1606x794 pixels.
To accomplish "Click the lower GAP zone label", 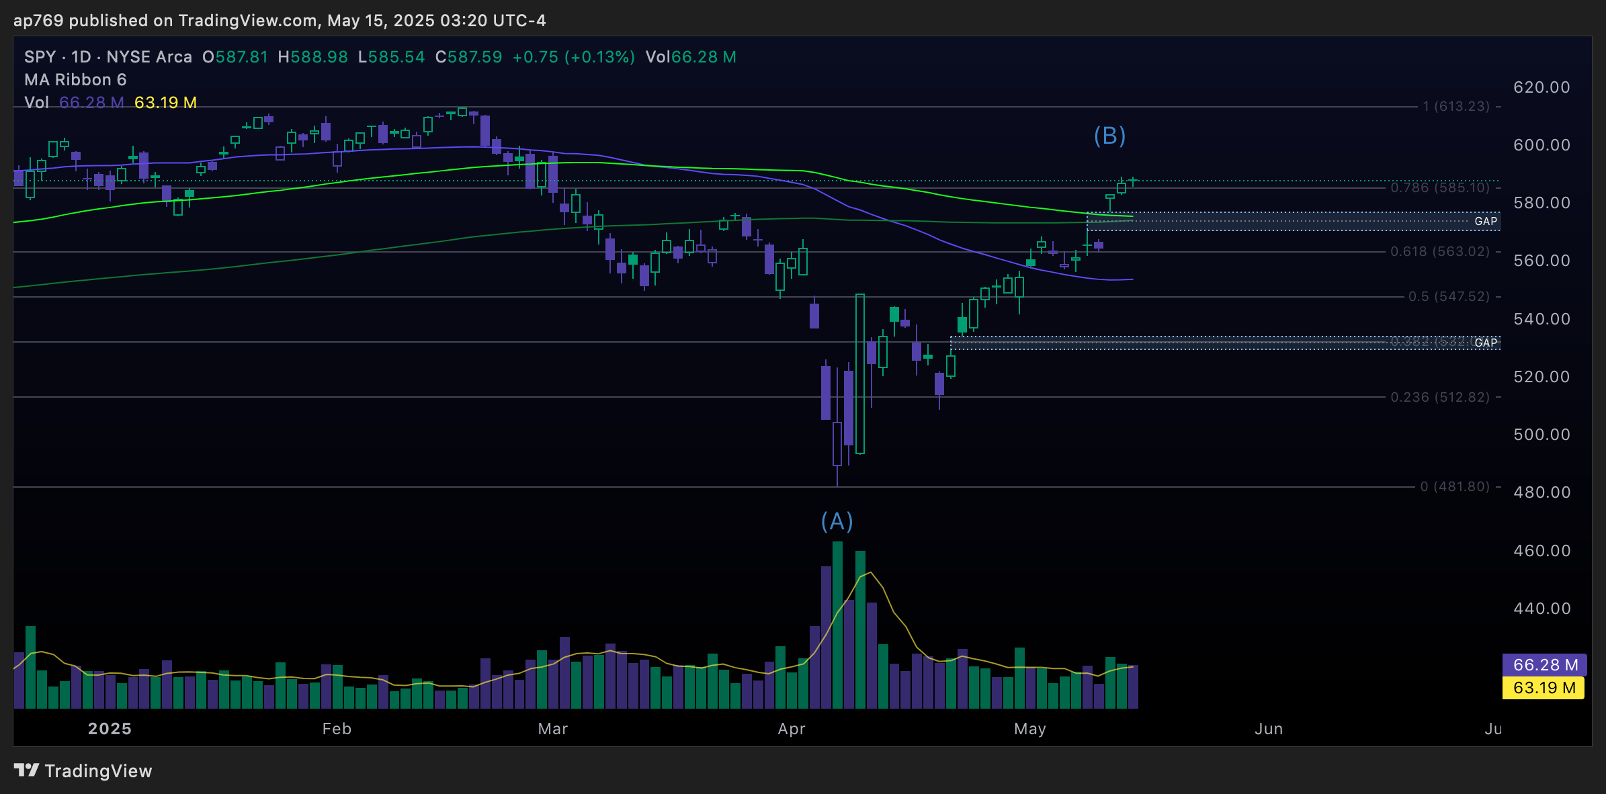I will pyautogui.click(x=1486, y=343).
